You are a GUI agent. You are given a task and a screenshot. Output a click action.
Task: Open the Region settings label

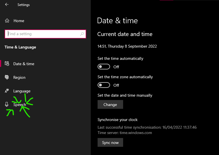tap(19, 77)
